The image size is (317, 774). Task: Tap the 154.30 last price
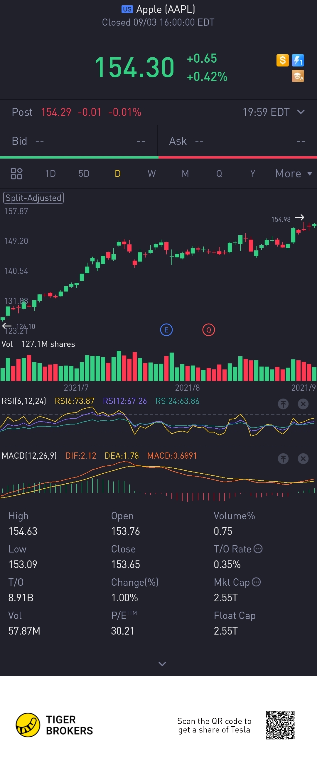pyautogui.click(x=134, y=67)
